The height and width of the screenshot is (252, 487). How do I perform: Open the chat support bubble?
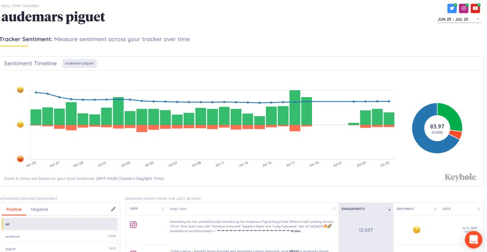click(x=473, y=239)
